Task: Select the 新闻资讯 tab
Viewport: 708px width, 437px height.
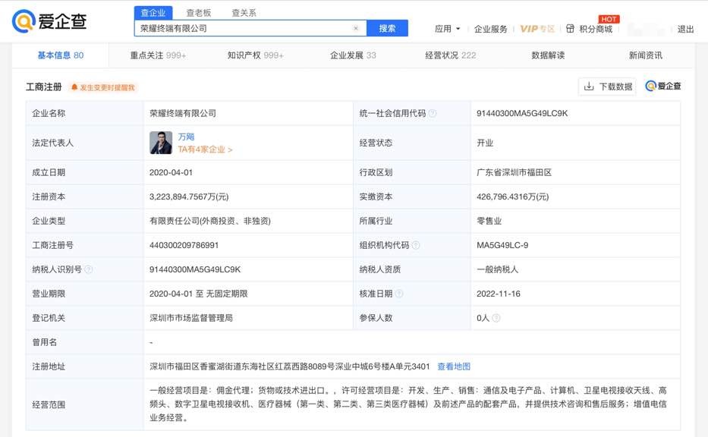Action: 646,55
